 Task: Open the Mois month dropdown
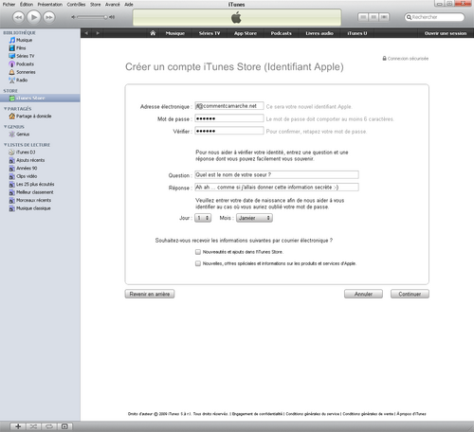[254, 218]
